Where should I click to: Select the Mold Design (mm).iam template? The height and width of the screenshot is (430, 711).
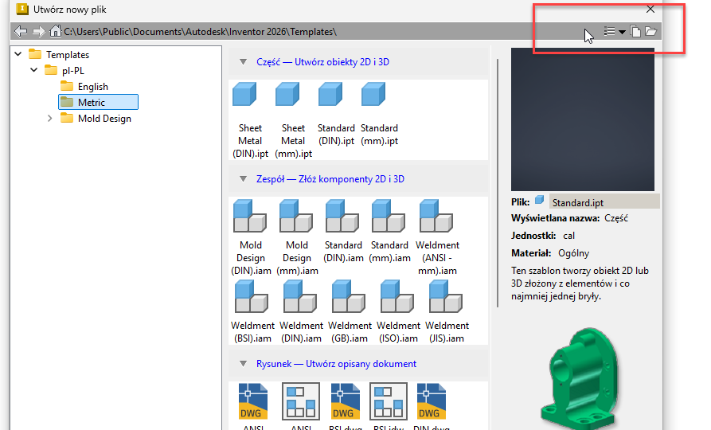click(x=297, y=237)
